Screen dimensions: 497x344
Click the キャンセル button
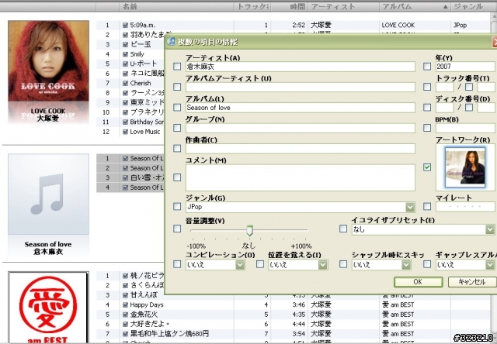[x=472, y=282]
